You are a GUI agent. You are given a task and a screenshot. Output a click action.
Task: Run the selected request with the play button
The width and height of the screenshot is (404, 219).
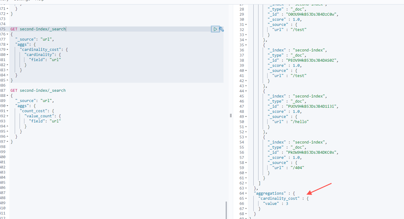tap(215, 29)
